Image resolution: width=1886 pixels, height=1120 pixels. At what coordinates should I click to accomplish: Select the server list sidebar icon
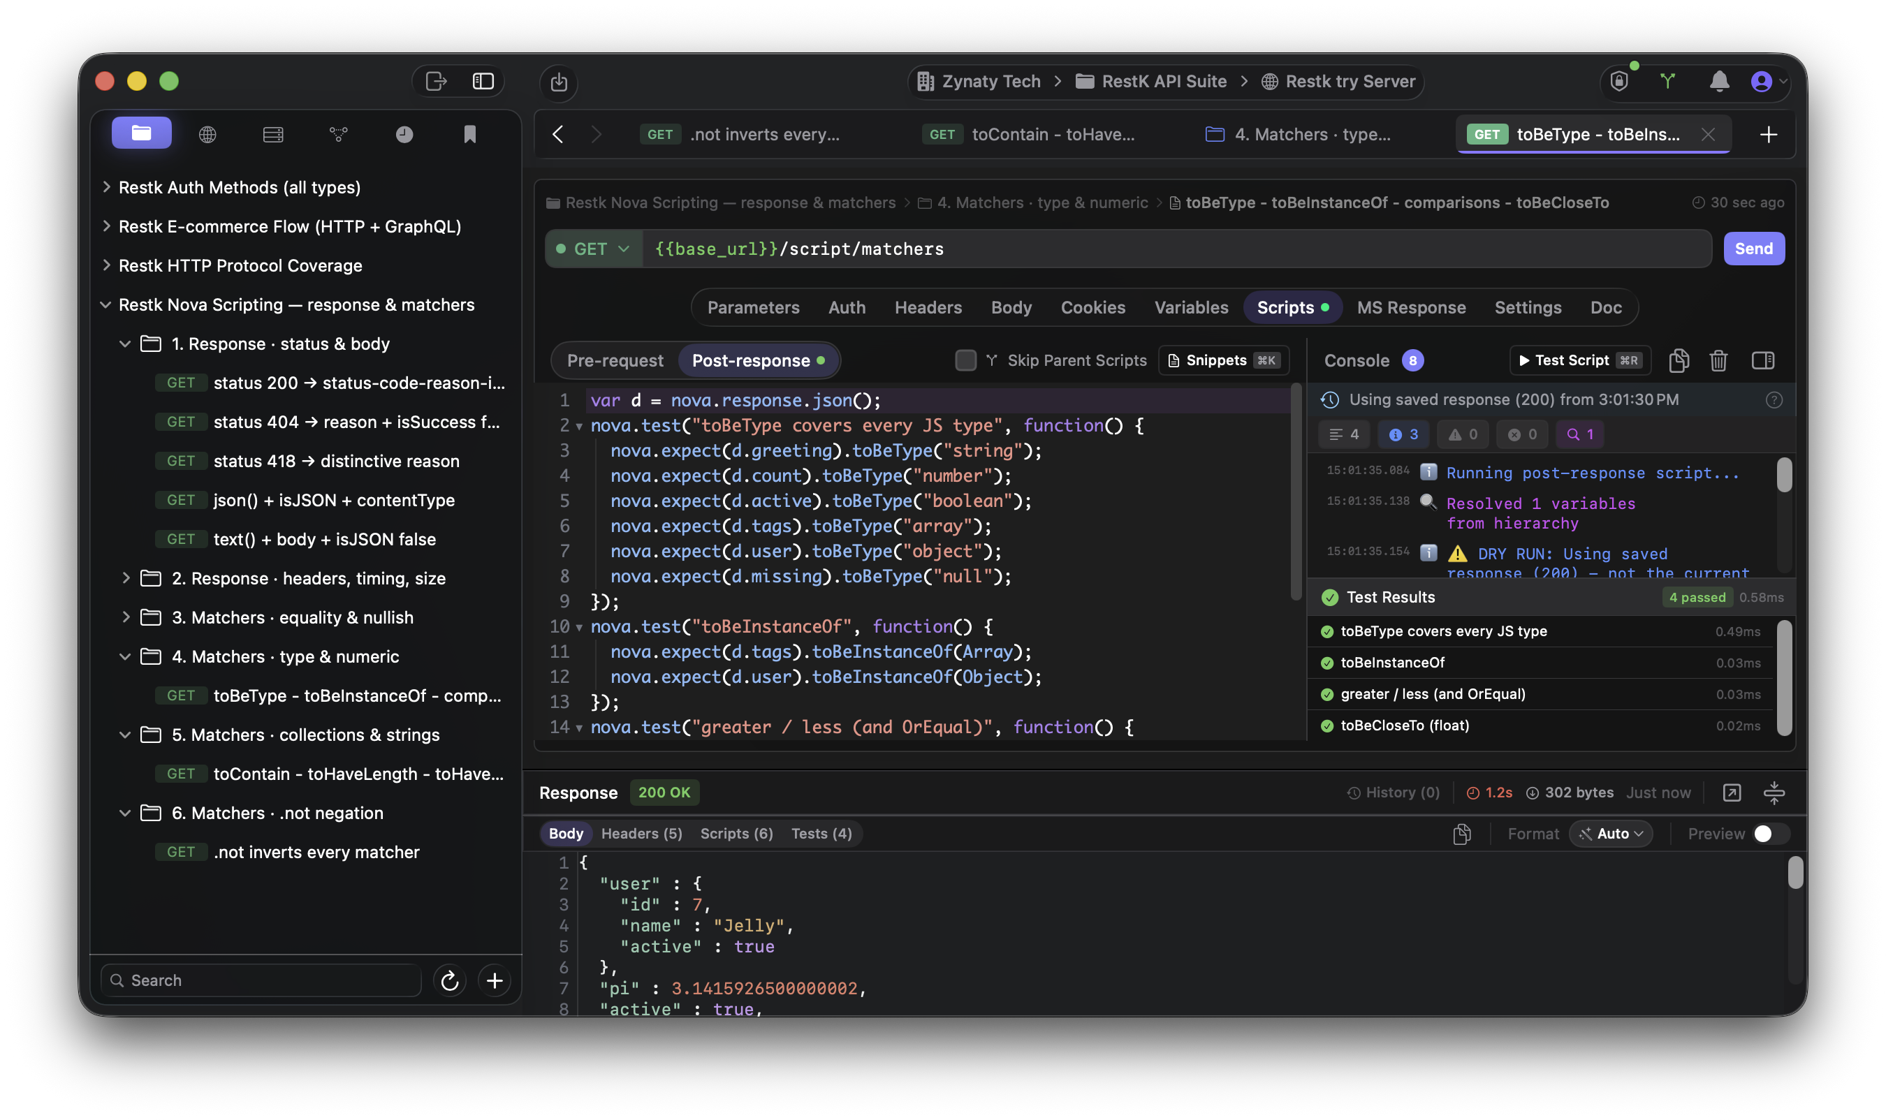coord(272,134)
